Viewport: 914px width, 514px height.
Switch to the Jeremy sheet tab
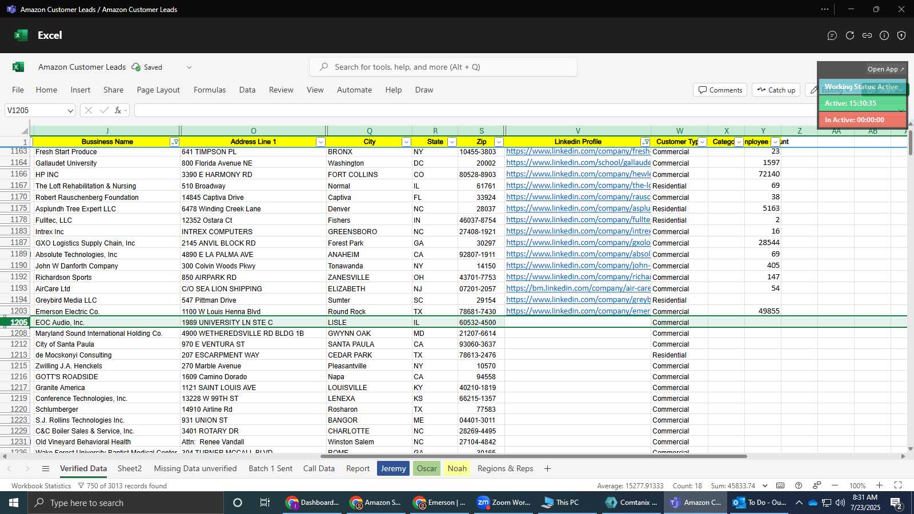click(393, 468)
